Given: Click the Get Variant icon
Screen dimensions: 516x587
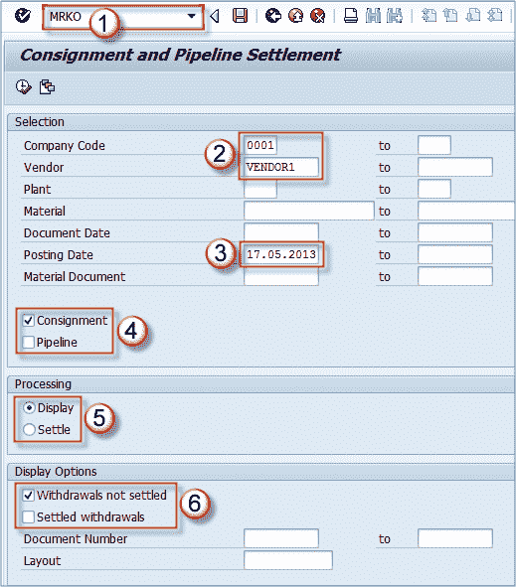Looking at the screenshot, I should [47, 86].
